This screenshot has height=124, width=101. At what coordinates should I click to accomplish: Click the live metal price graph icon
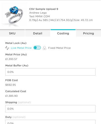click(x=7, y=48)
